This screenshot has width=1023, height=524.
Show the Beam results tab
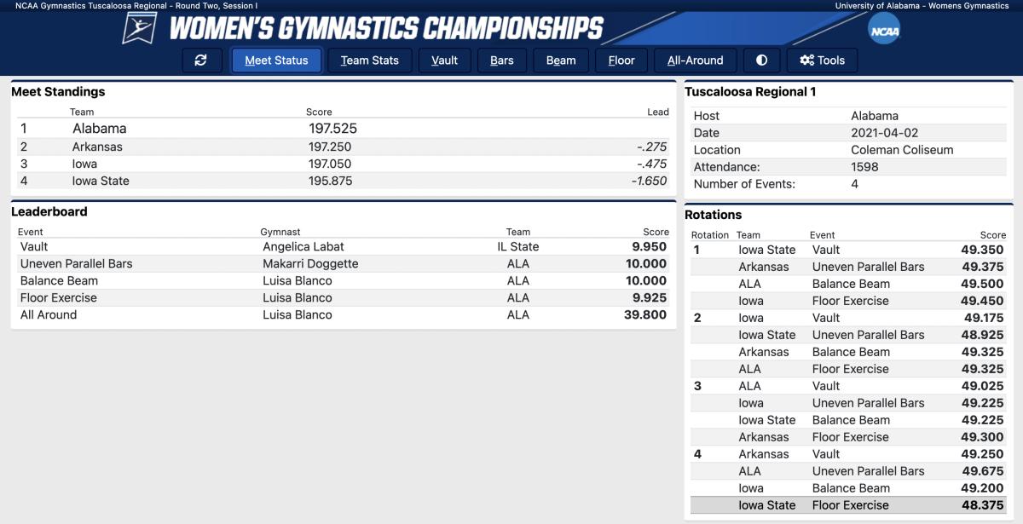[560, 60]
